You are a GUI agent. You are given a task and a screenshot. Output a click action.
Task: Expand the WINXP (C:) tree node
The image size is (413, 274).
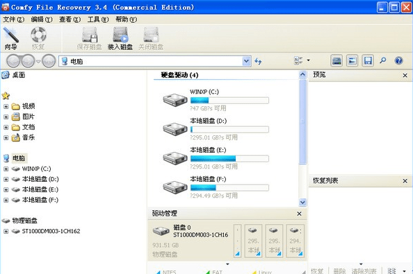(x=6, y=169)
